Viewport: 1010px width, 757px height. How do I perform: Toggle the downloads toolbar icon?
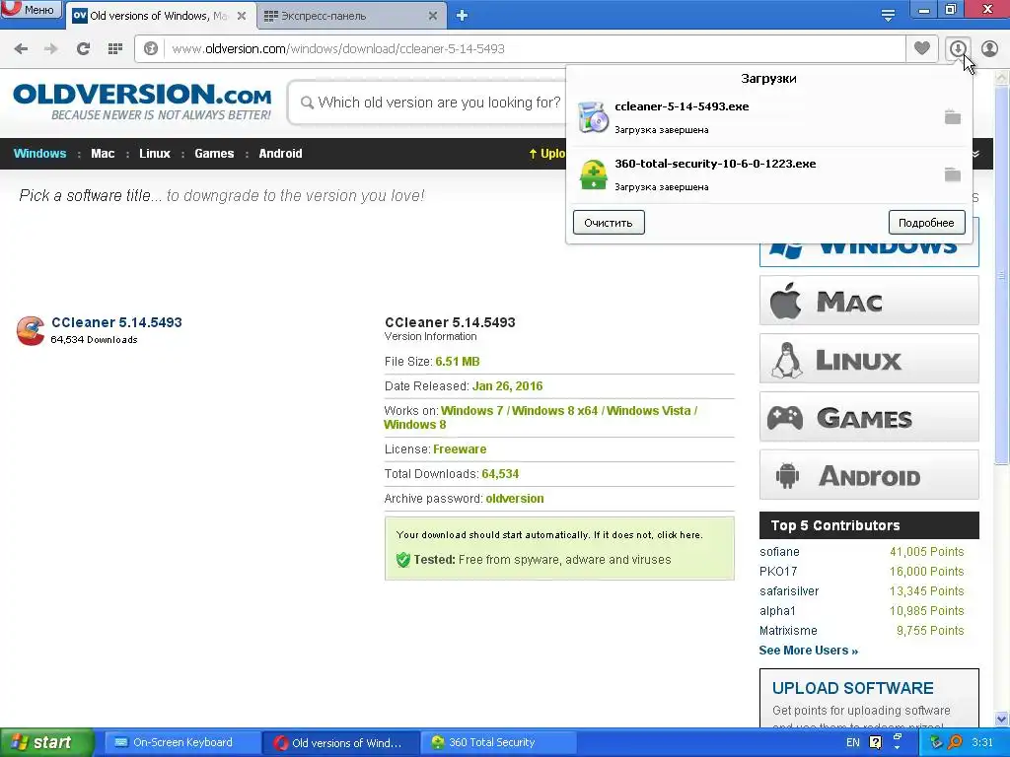click(958, 48)
